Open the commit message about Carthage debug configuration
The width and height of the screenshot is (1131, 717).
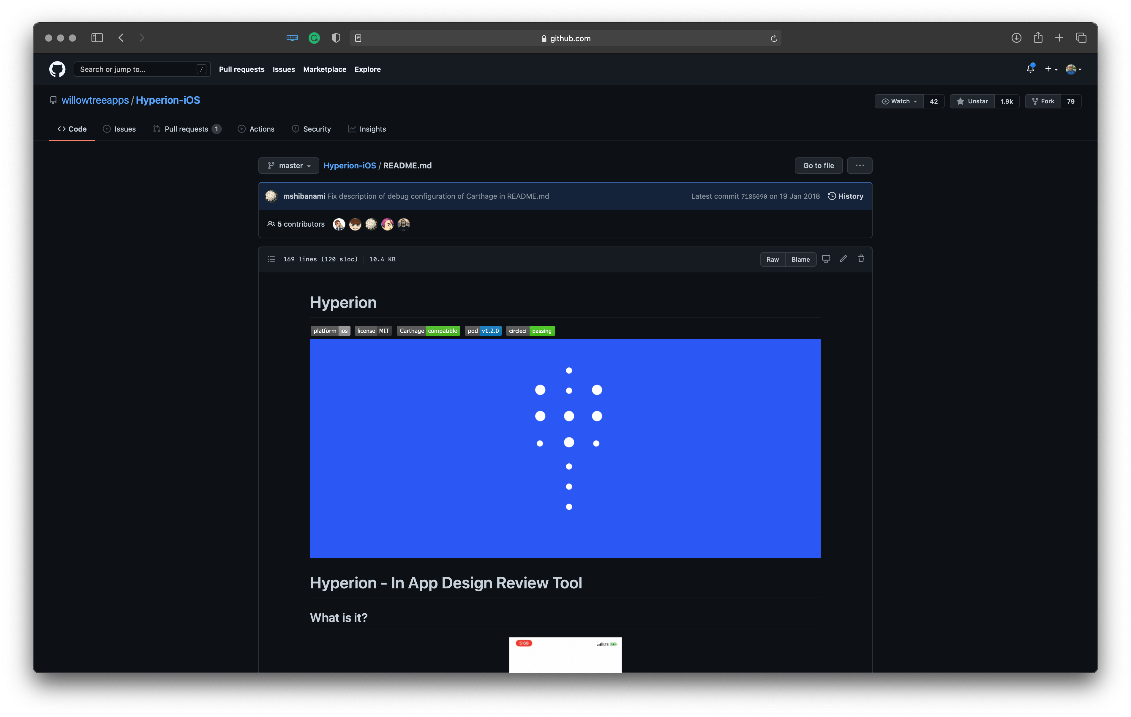[438, 196]
